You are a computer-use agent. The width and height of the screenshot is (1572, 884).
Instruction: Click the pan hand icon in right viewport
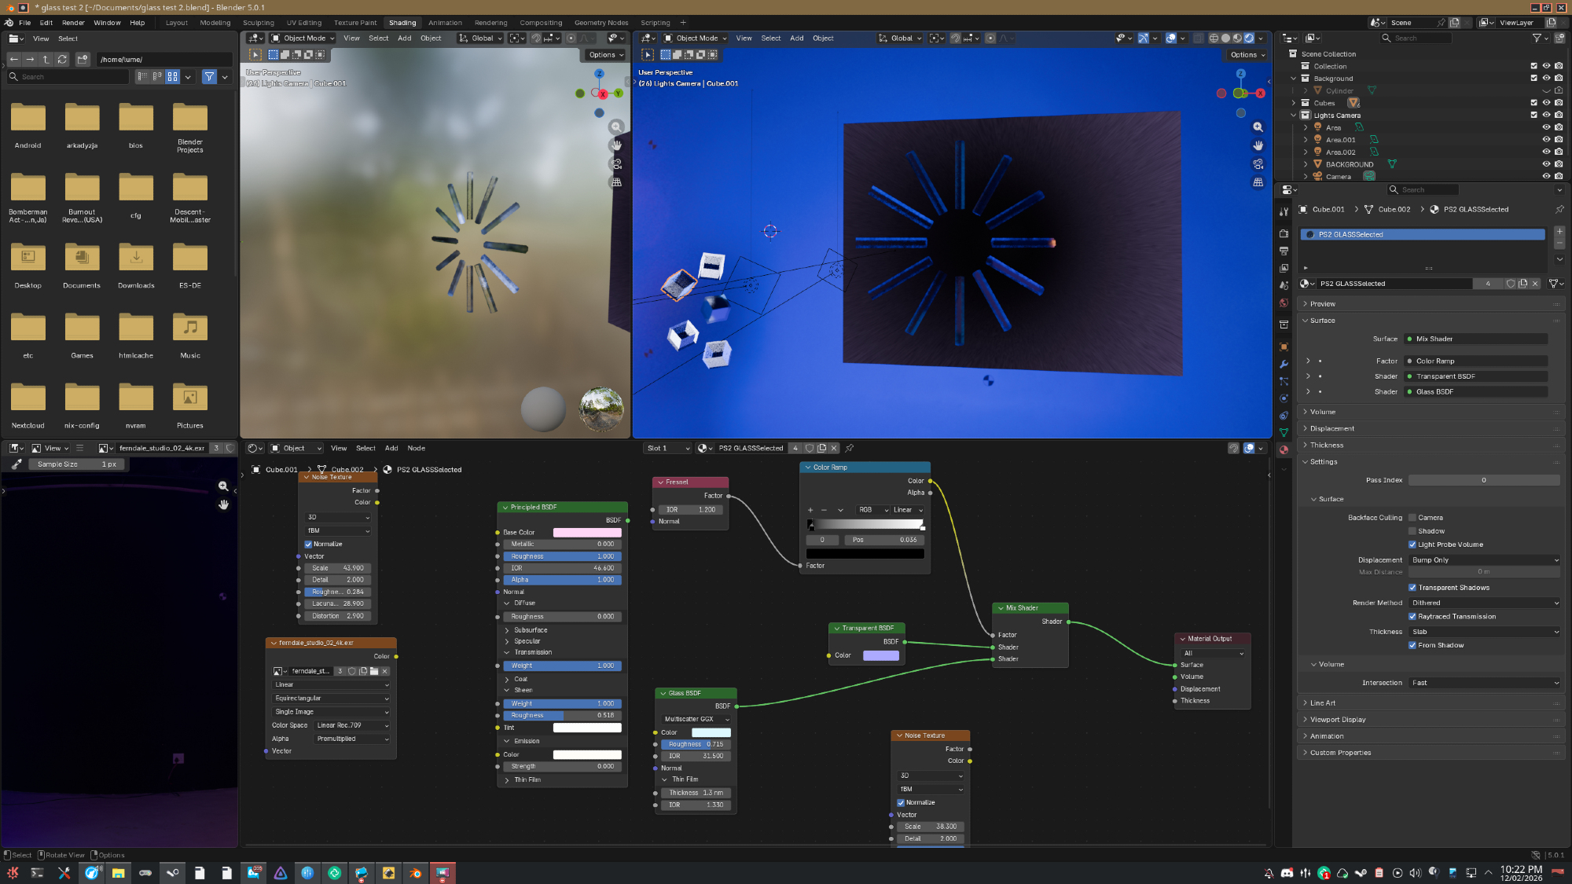click(1258, 145)
